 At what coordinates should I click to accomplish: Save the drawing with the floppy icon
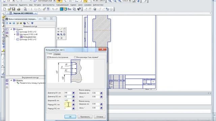tap(13, 9)
